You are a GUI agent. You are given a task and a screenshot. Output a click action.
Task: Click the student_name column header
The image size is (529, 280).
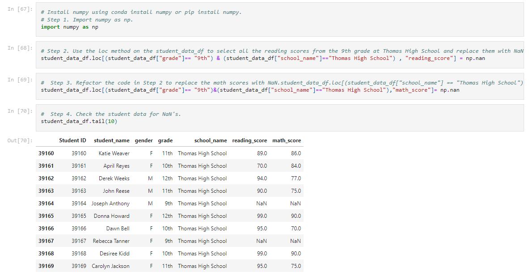coord(111,140)
